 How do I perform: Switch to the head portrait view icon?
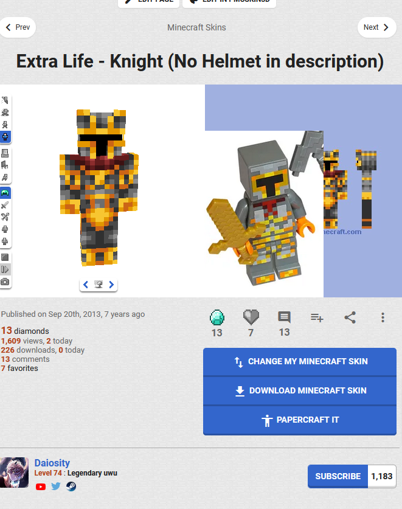point(5,153)
